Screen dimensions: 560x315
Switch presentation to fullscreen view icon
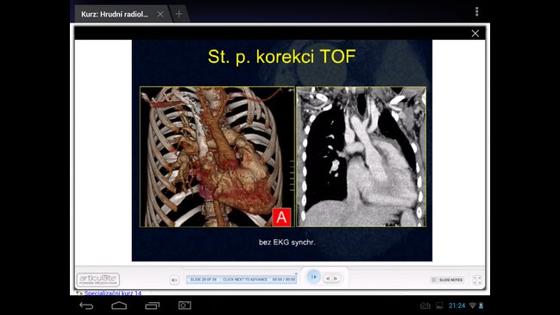pyautogui.click(x=477, y=280)
